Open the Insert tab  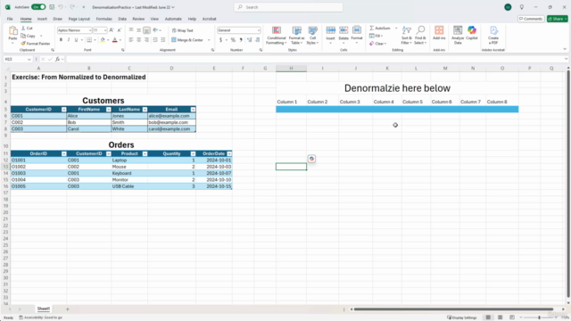[42, 19]
